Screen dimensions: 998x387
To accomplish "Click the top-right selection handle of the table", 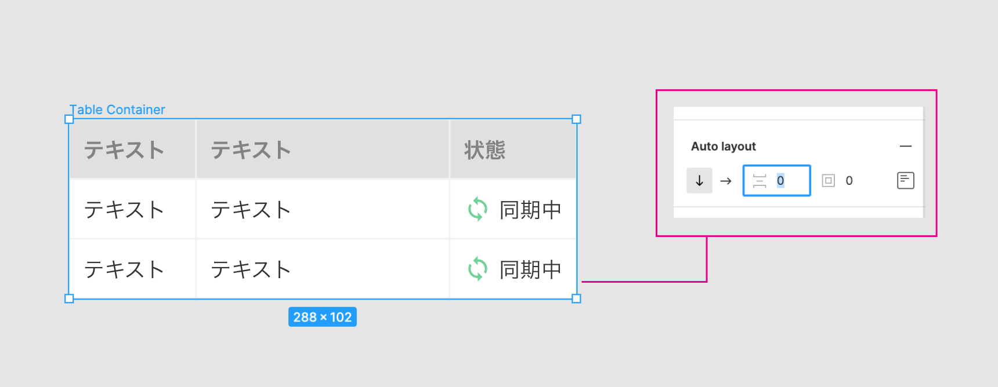I will tap(576, 119).
